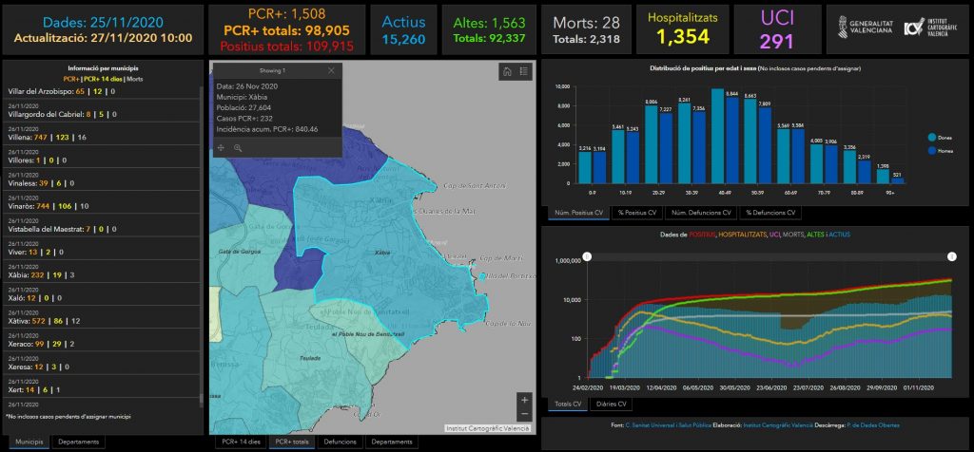Click the left handle of the date range slider

point(587,256)
